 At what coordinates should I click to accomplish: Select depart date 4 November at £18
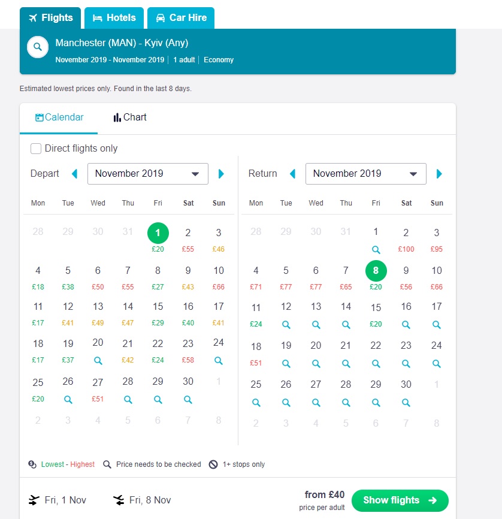point(38,277)
